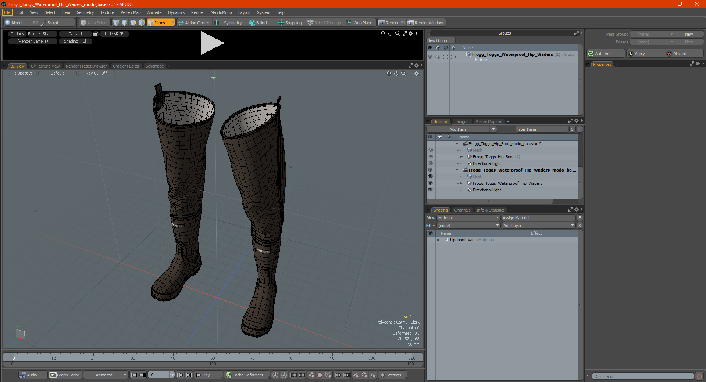This screenshot has width=706, height=382.
Task: Activate Items selection mode
Action: pos(160,23)
